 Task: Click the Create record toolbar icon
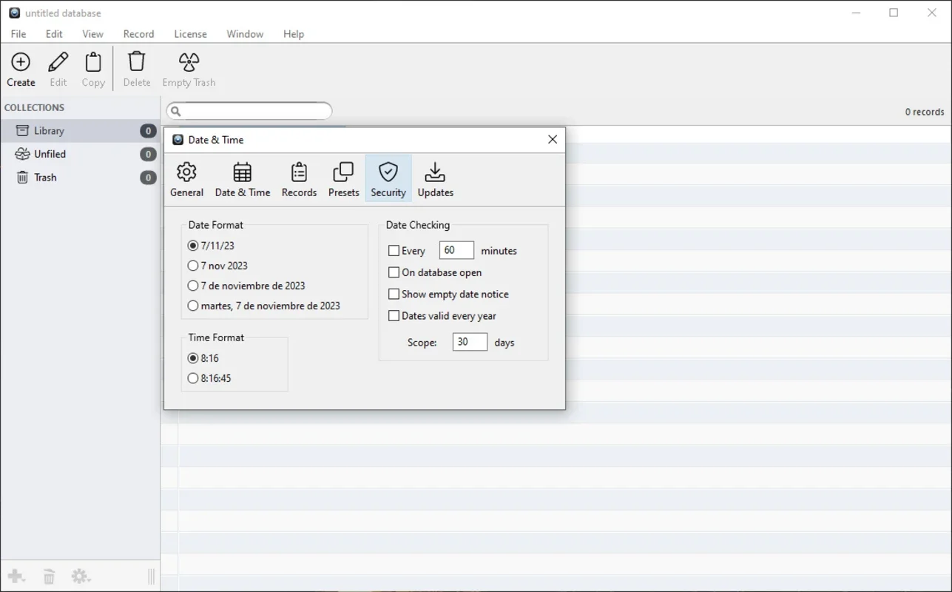[21, 62]
